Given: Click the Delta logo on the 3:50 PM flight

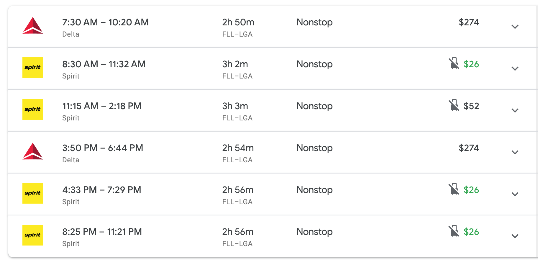Looking at the screenshot, I should tap(33, 151).
